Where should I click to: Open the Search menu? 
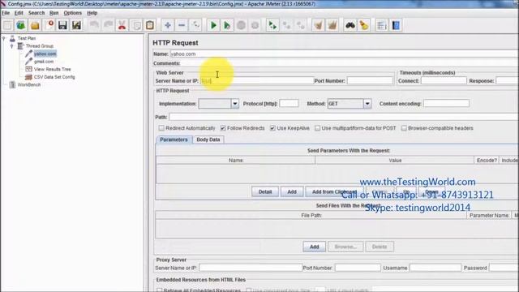[36, 13]
